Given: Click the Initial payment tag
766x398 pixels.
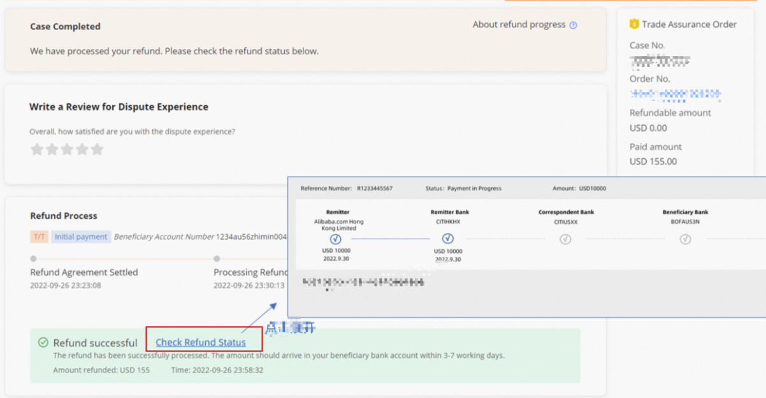Looking at the screenshot, I should click(x=81, y=237).
